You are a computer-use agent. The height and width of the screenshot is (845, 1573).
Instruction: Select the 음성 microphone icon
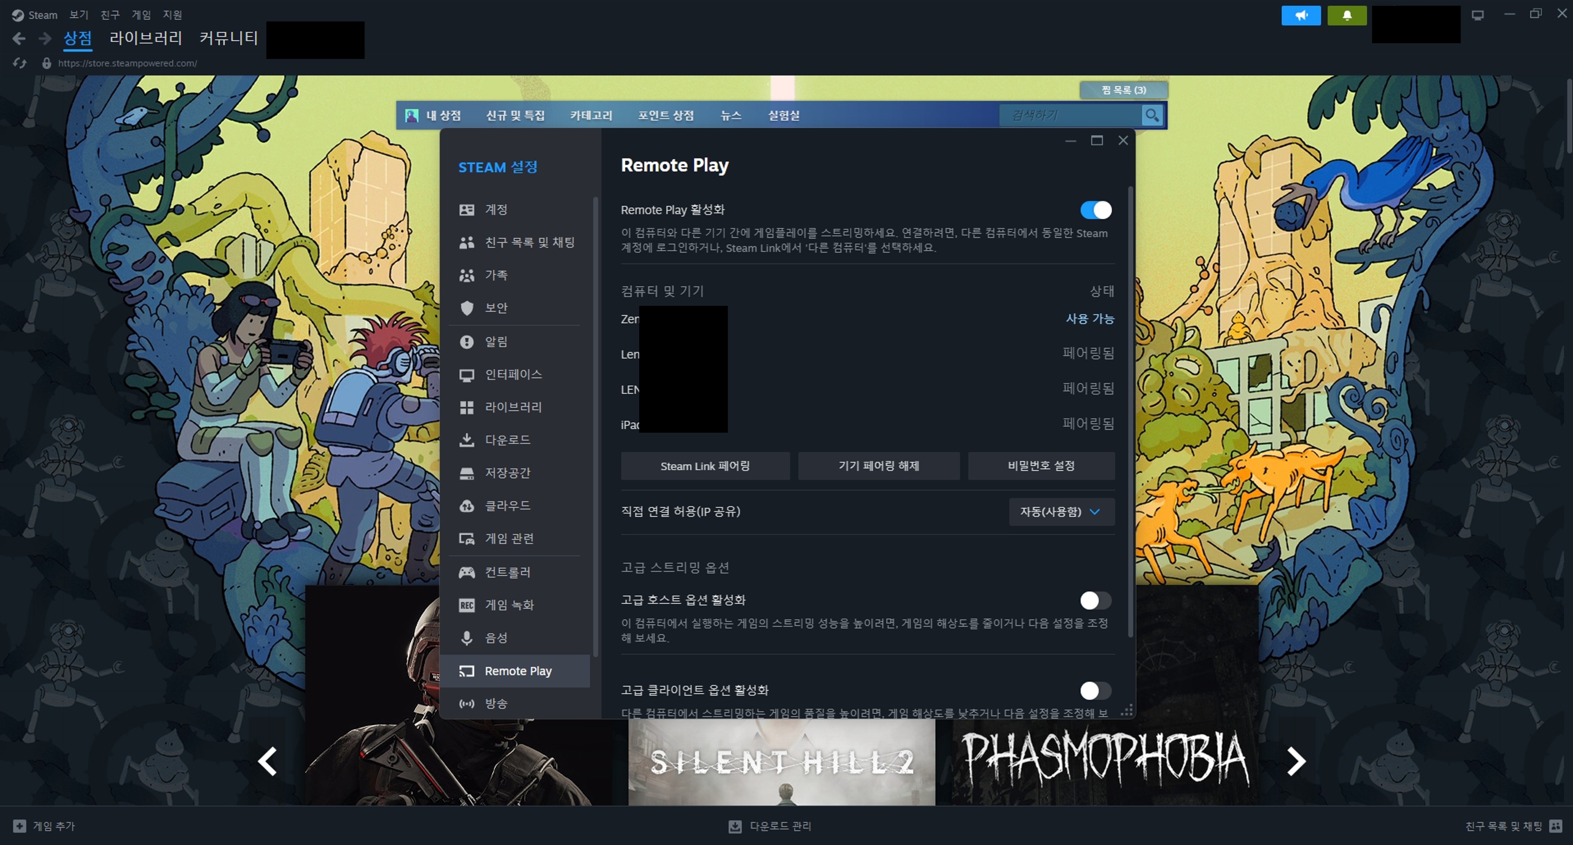(x=467, y=638)
